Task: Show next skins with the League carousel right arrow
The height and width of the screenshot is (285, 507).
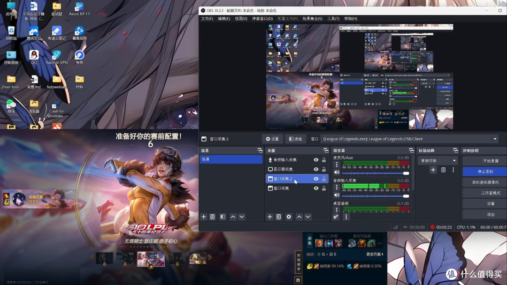Action: (209, 257)
